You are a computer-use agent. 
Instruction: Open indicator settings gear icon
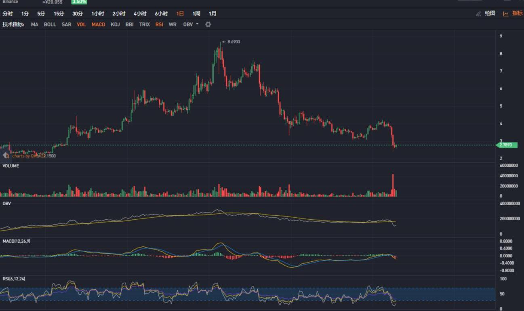[x=208, y=24]
